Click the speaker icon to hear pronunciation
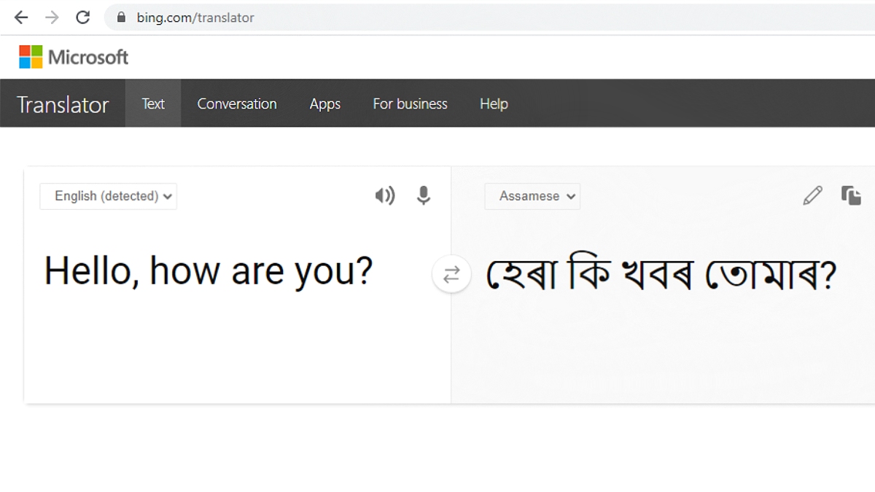This screenshot has height=492, width=875. pos(385,195)
